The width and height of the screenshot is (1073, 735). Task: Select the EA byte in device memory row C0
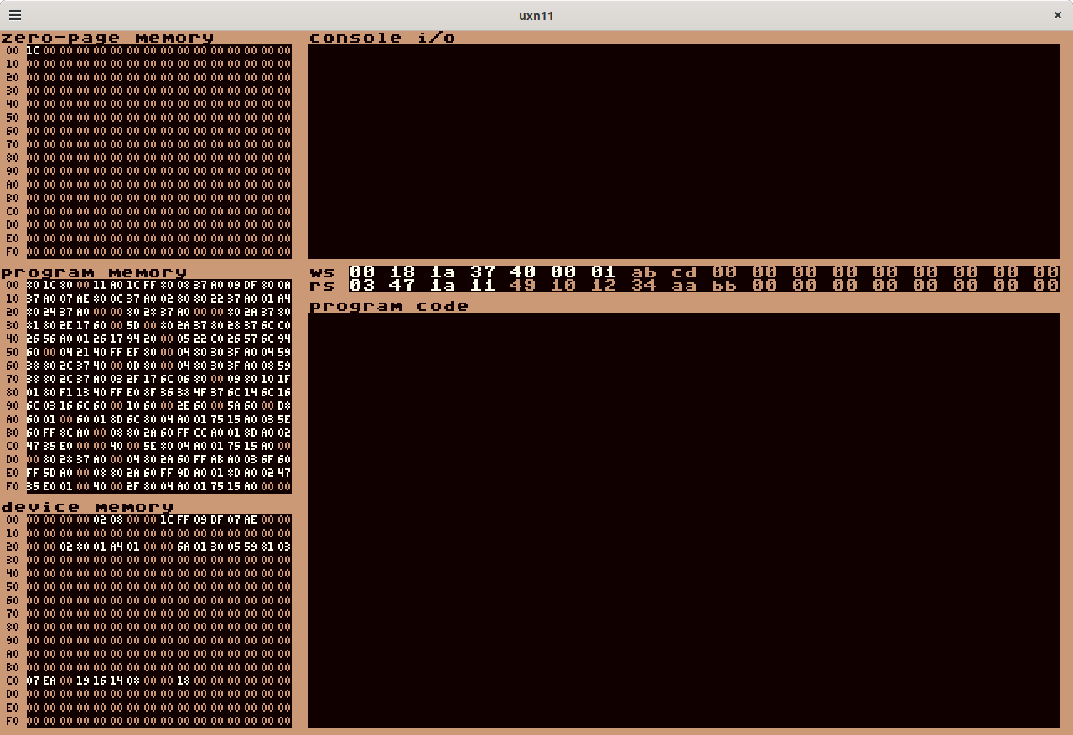[49, 681]
